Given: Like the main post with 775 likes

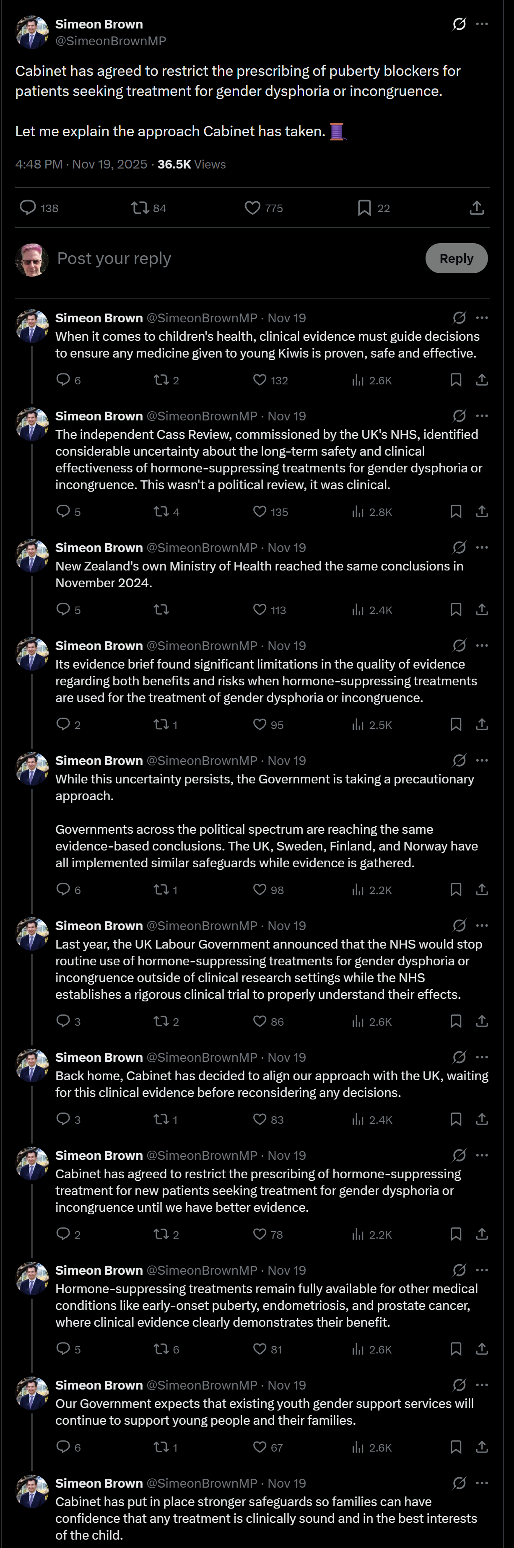Looking at the screenshot, I should click(x=252, y=208).
